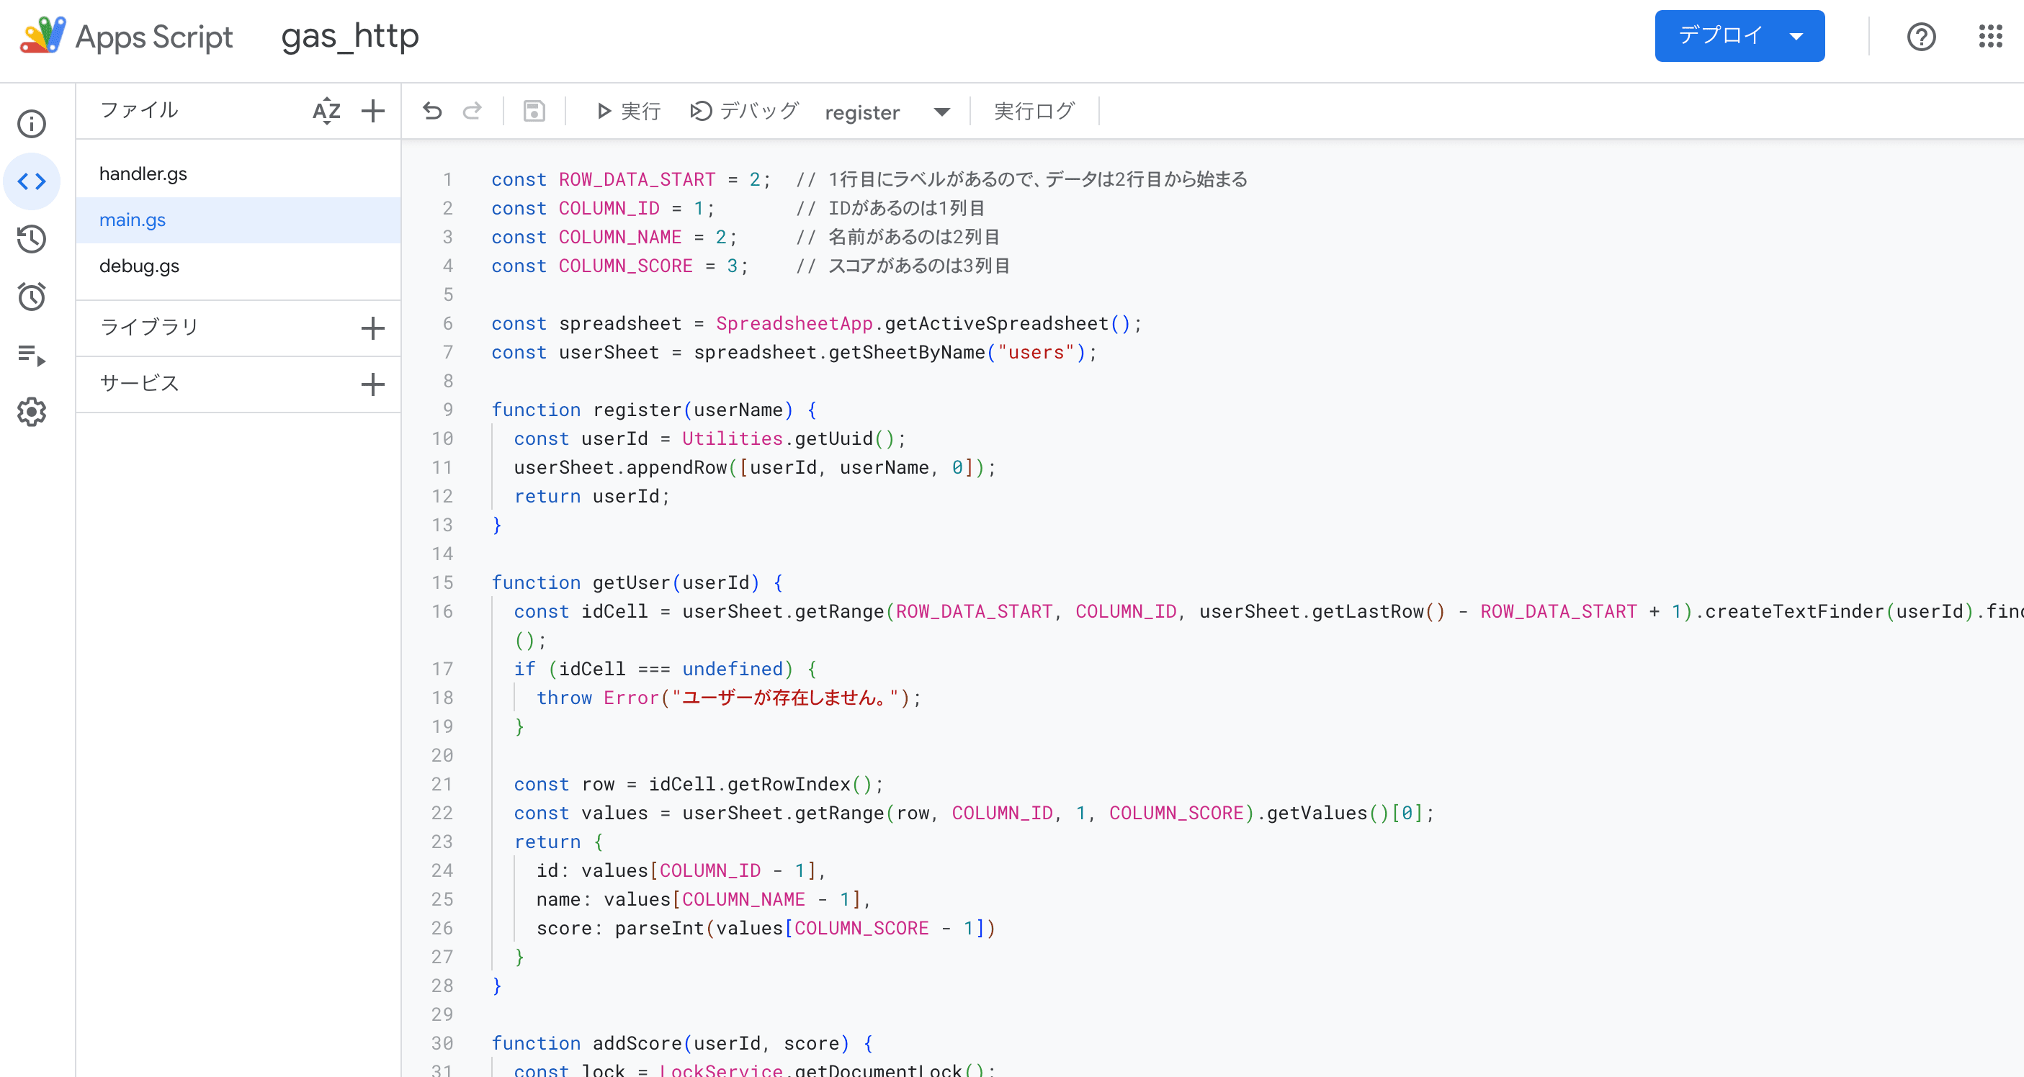This screenshot has width=2024, height=1077.
Task: Open the Executions list icon
Action: point(32,355)
